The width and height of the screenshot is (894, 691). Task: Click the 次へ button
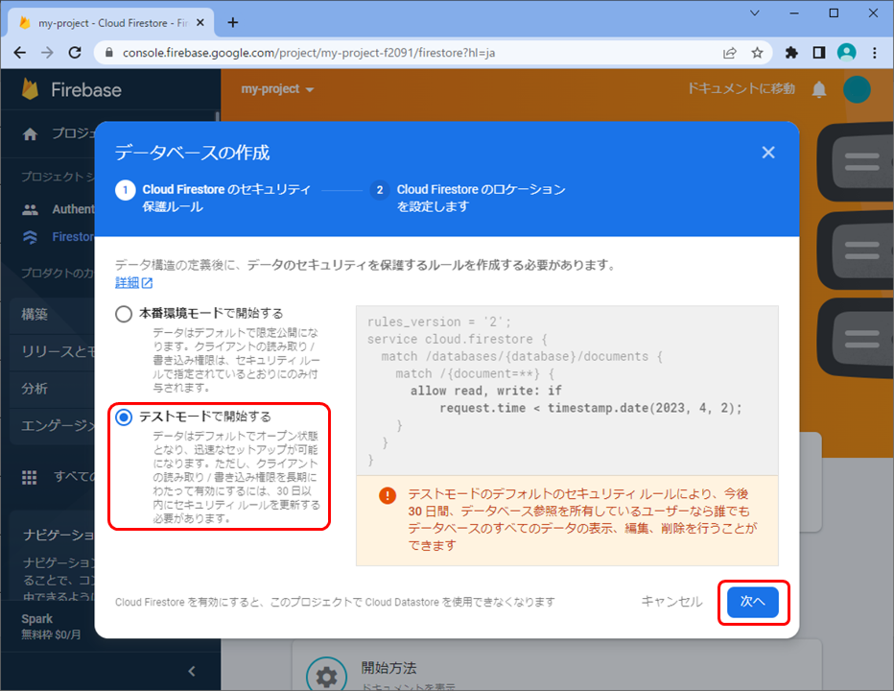point(753,602)
